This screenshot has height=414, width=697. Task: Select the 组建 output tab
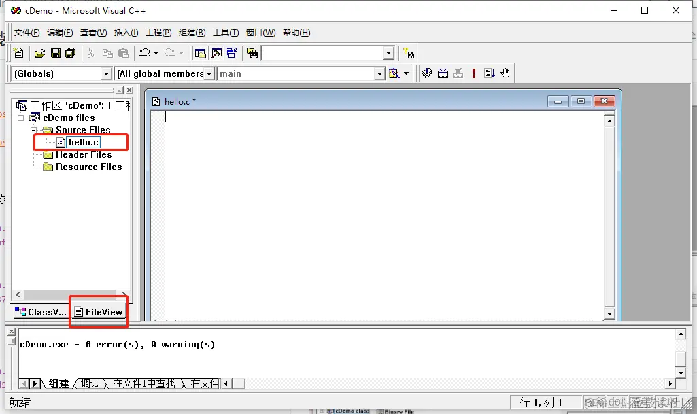point(58,383)
